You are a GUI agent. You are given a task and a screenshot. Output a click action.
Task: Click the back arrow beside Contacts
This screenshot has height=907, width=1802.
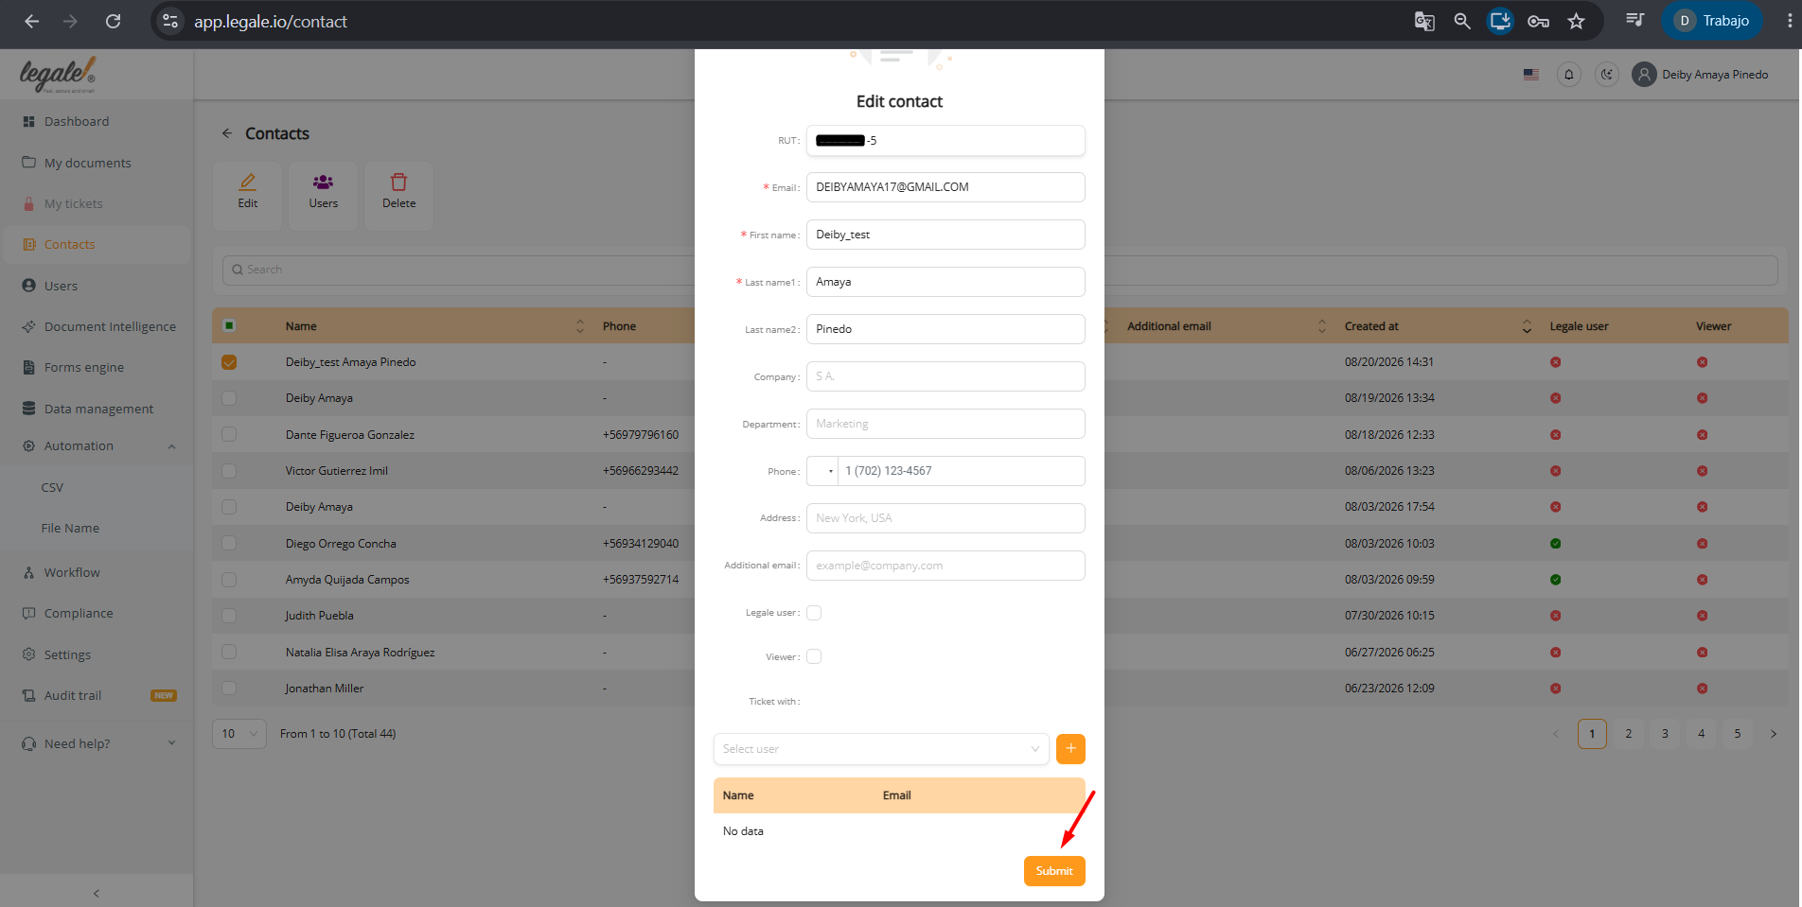click(x=227, y=133)
